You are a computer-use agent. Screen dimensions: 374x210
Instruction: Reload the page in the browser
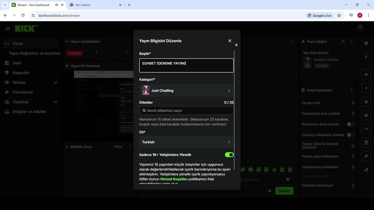(23, 15)
